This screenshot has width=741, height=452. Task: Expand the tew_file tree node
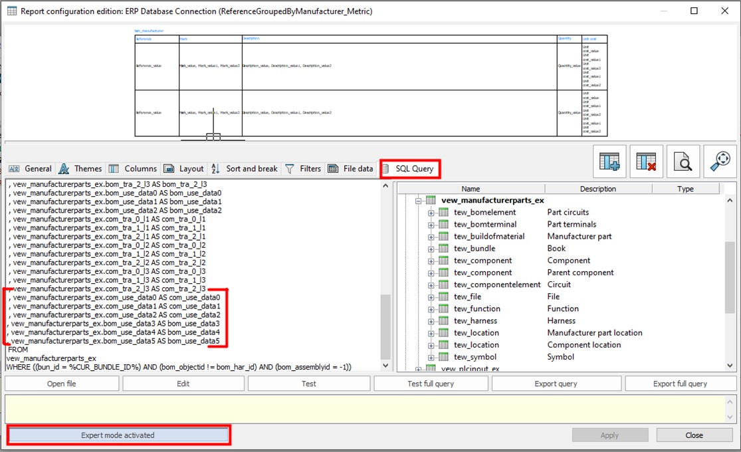pos(431,297)
